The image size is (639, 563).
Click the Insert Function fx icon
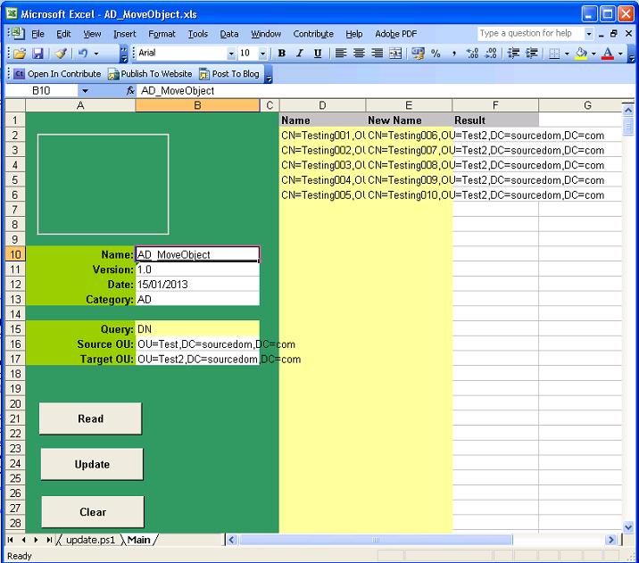point(130,91)
